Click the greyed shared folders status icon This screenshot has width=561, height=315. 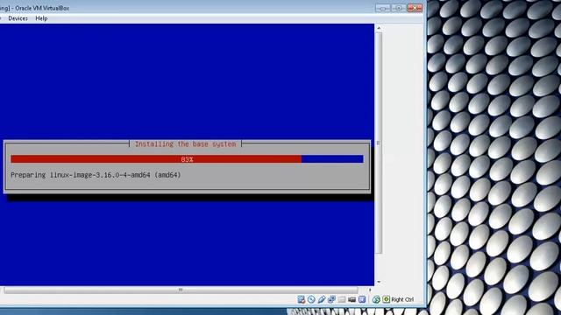coord(342,299)
